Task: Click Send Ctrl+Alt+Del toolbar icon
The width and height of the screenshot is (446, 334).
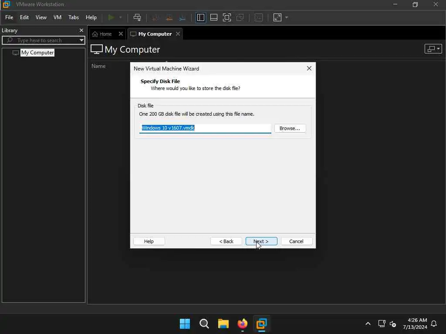Action: tap(137, 17)
